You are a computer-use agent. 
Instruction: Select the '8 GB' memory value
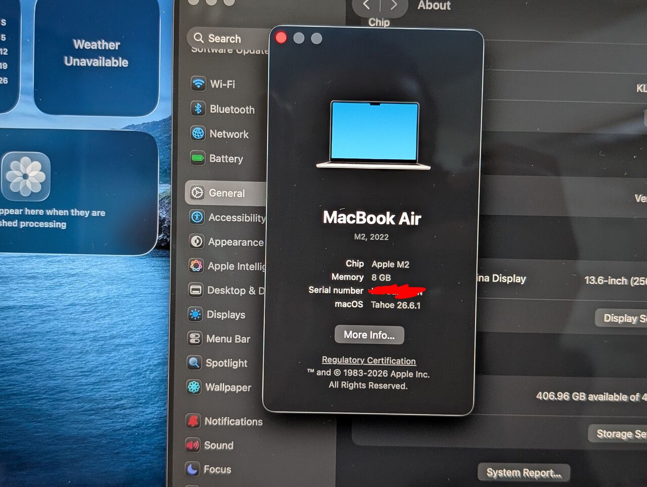point(381,277)
